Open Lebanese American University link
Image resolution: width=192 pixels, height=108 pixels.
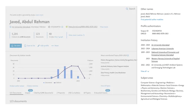162,49
